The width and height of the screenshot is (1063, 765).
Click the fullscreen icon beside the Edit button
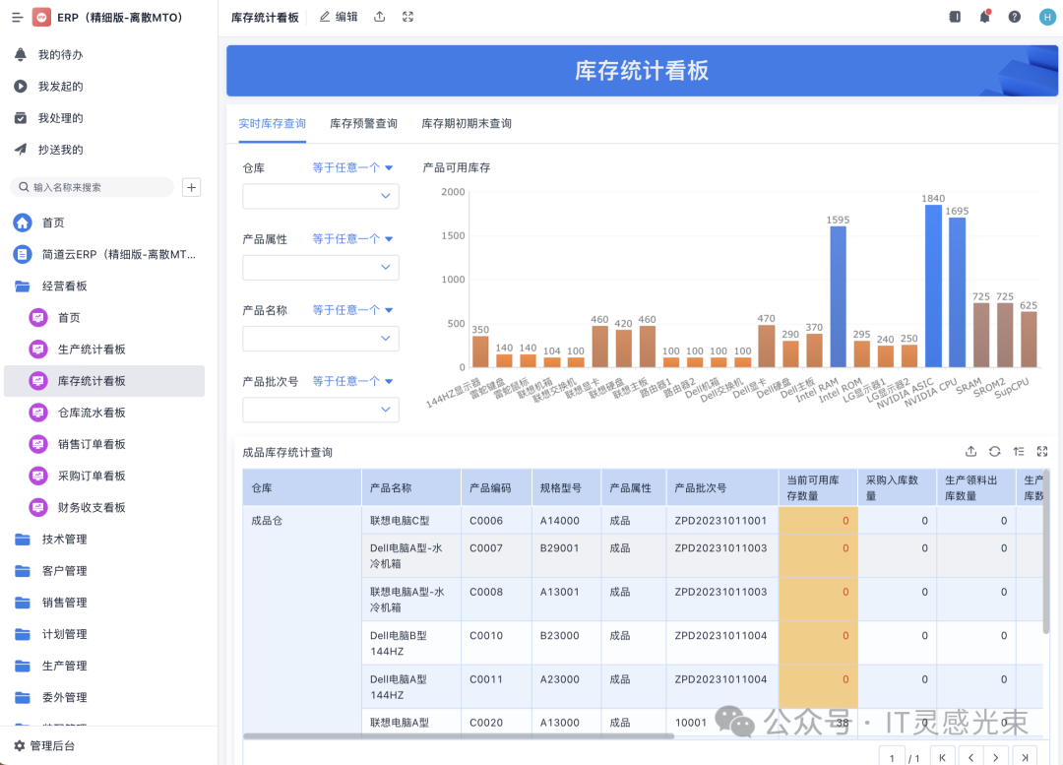(x=408, y=17)
